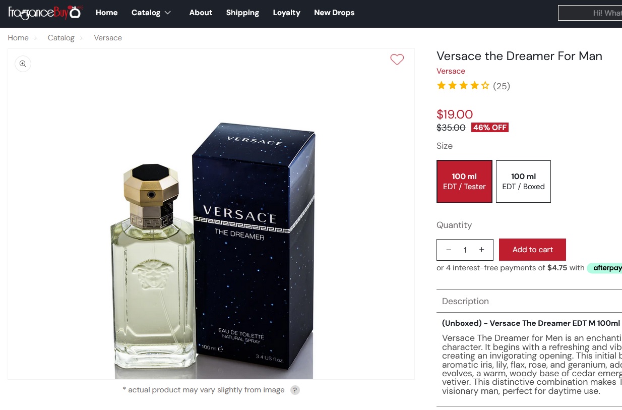Select 100 ml EDT / Boxed size
Viewport: 622px width, 410px height.
[x=523, y=182]
